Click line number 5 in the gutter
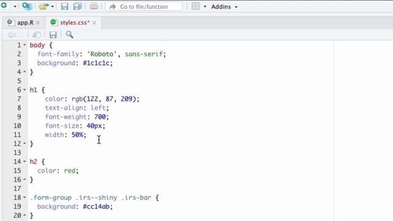This screenshot has width=393, height=221. pyautogui.click(x=19, y=81)
